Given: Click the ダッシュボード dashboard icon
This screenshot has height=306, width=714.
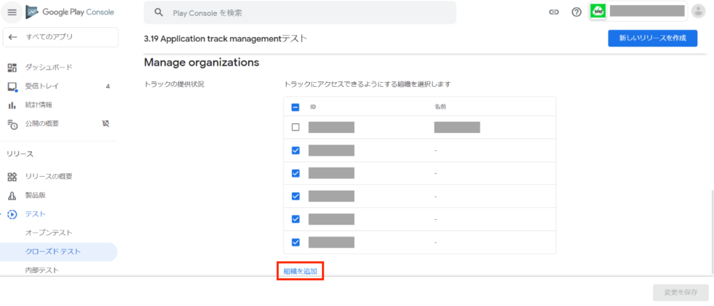Looking at the screenshot, I should click(12, 67).
